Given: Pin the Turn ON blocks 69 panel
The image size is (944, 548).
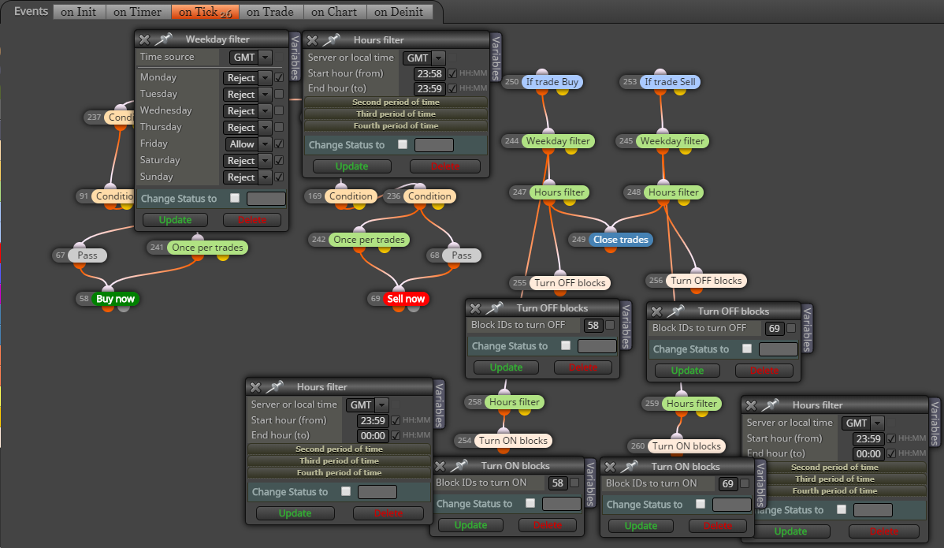Looking at the screenshot, I should click(x=629, y=466).
